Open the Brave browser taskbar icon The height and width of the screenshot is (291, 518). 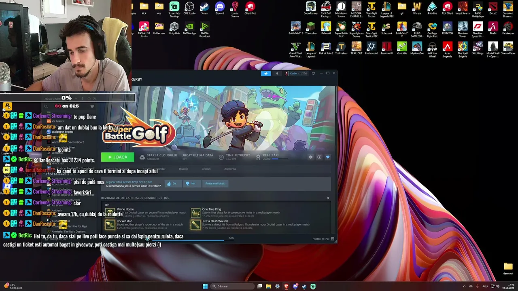(286, 287)
